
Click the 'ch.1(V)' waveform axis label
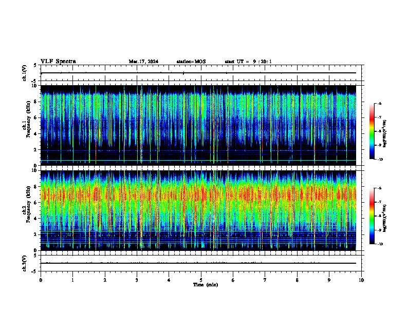pos(25,73)
